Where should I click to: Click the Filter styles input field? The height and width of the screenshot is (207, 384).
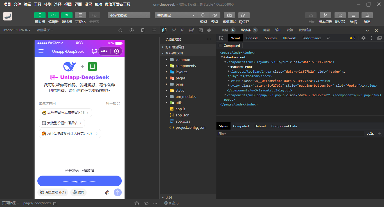click(290, 134)
